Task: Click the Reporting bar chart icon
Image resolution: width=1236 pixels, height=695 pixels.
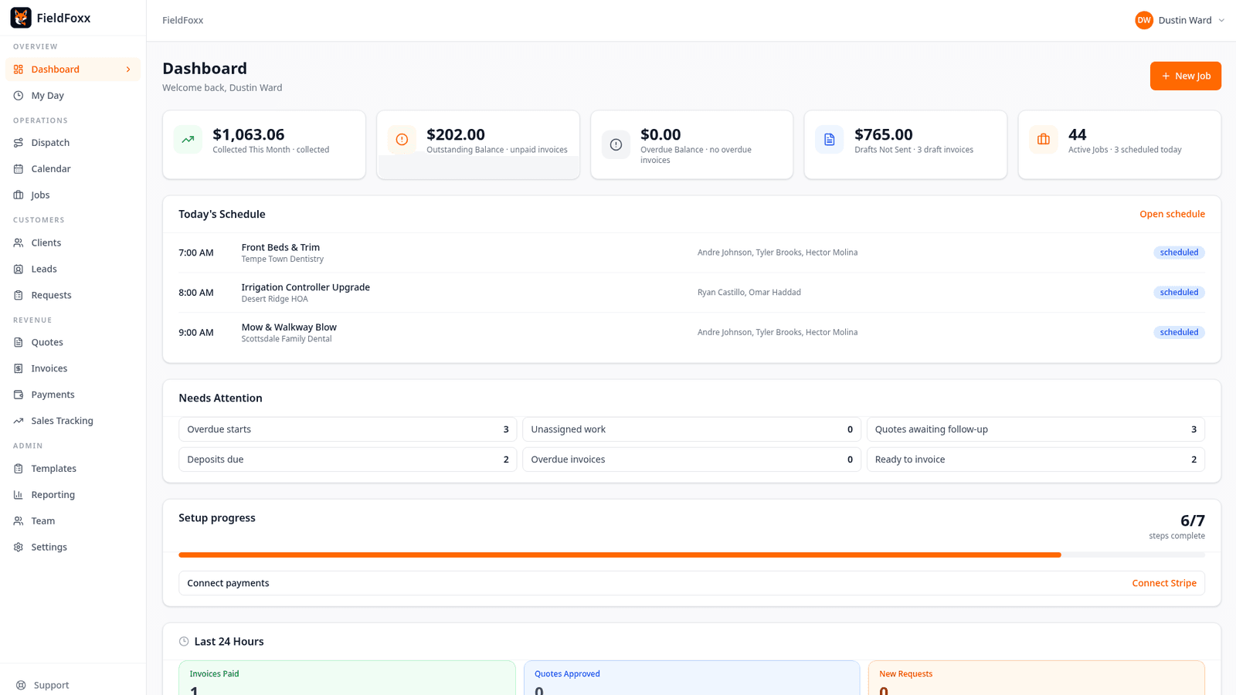Action: [x=19, y=495]
